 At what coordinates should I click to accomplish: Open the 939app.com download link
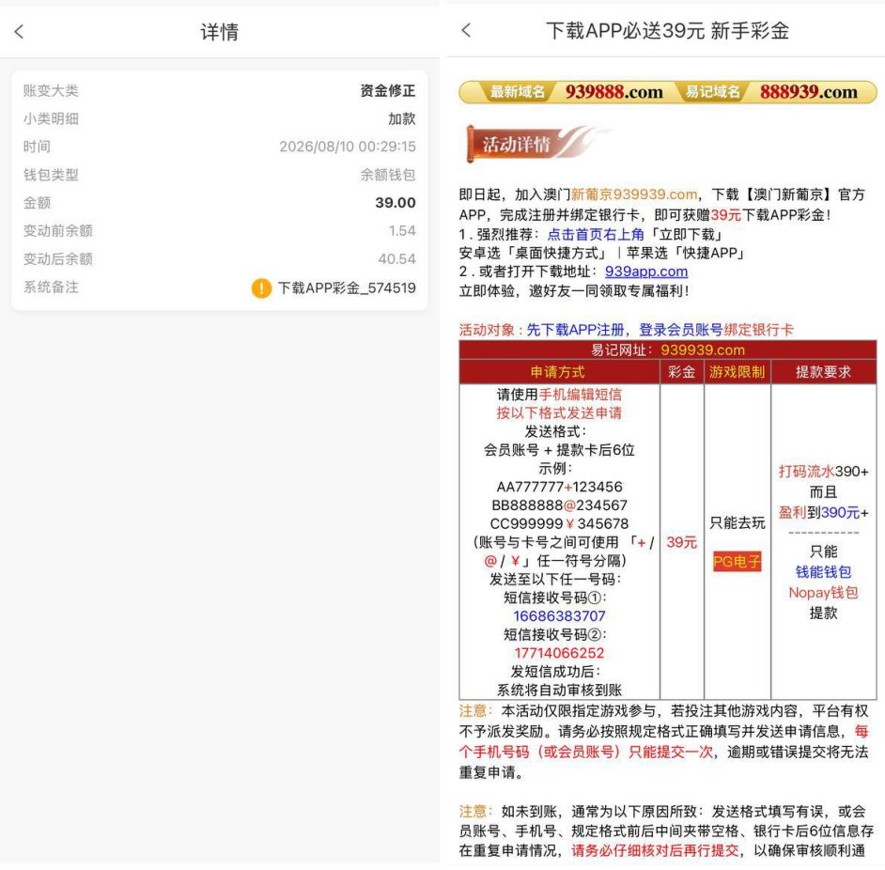[646, 272]
